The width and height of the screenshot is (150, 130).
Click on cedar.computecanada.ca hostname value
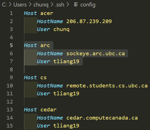tap(102, 118)
